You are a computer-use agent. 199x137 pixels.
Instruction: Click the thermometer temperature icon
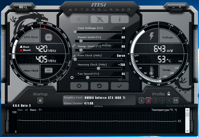coord(151,71)
